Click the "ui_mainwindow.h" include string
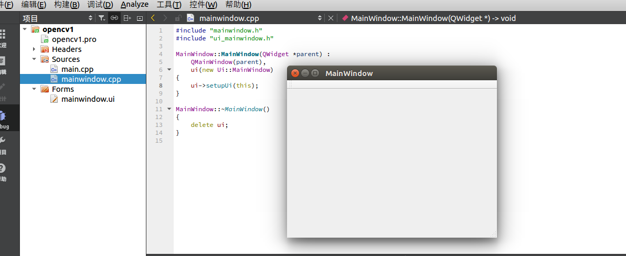 click(241, 38)
